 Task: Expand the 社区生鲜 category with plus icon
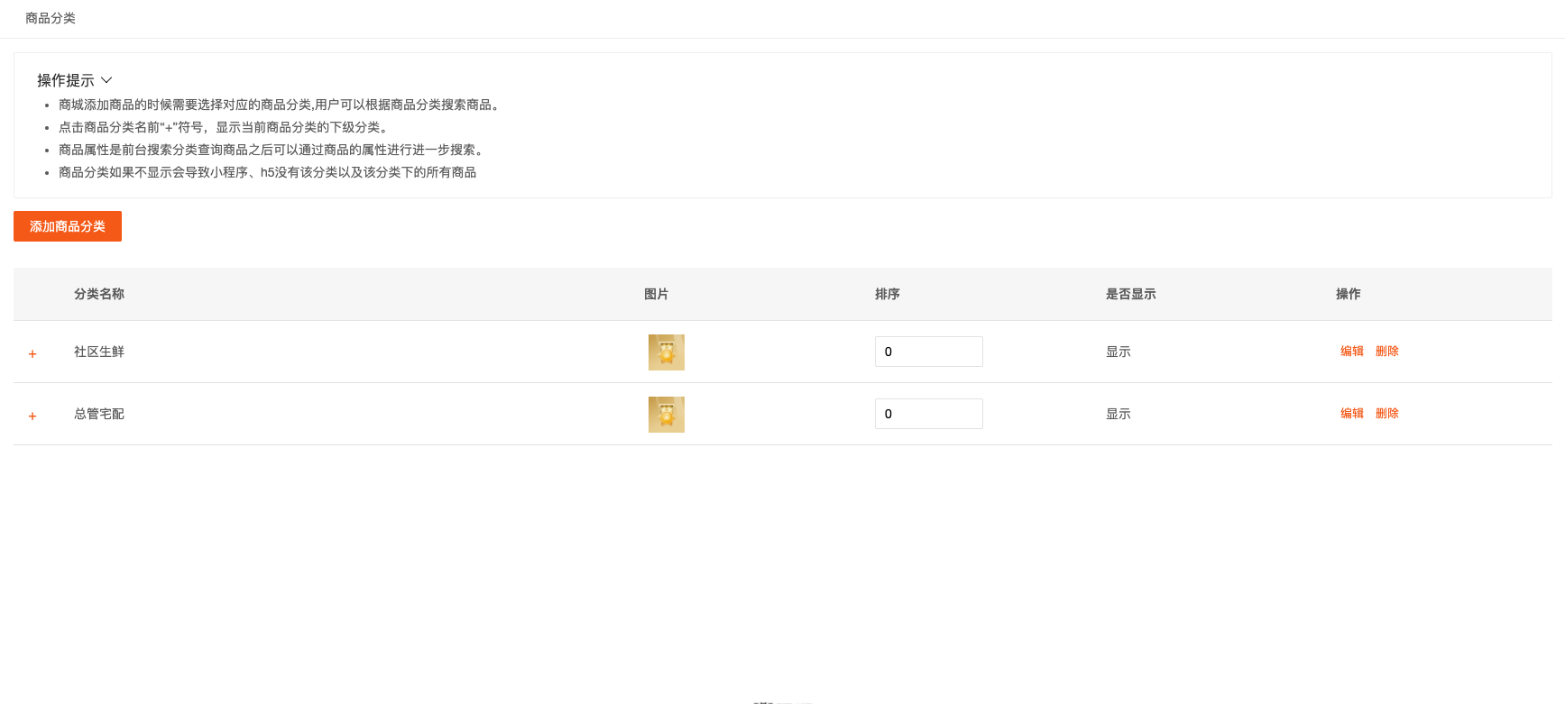(32, 354)
